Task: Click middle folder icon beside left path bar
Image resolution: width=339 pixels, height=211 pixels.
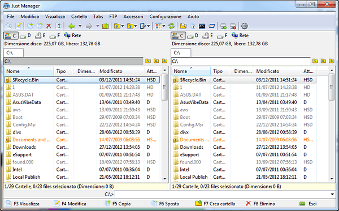Action: [157, 61]
